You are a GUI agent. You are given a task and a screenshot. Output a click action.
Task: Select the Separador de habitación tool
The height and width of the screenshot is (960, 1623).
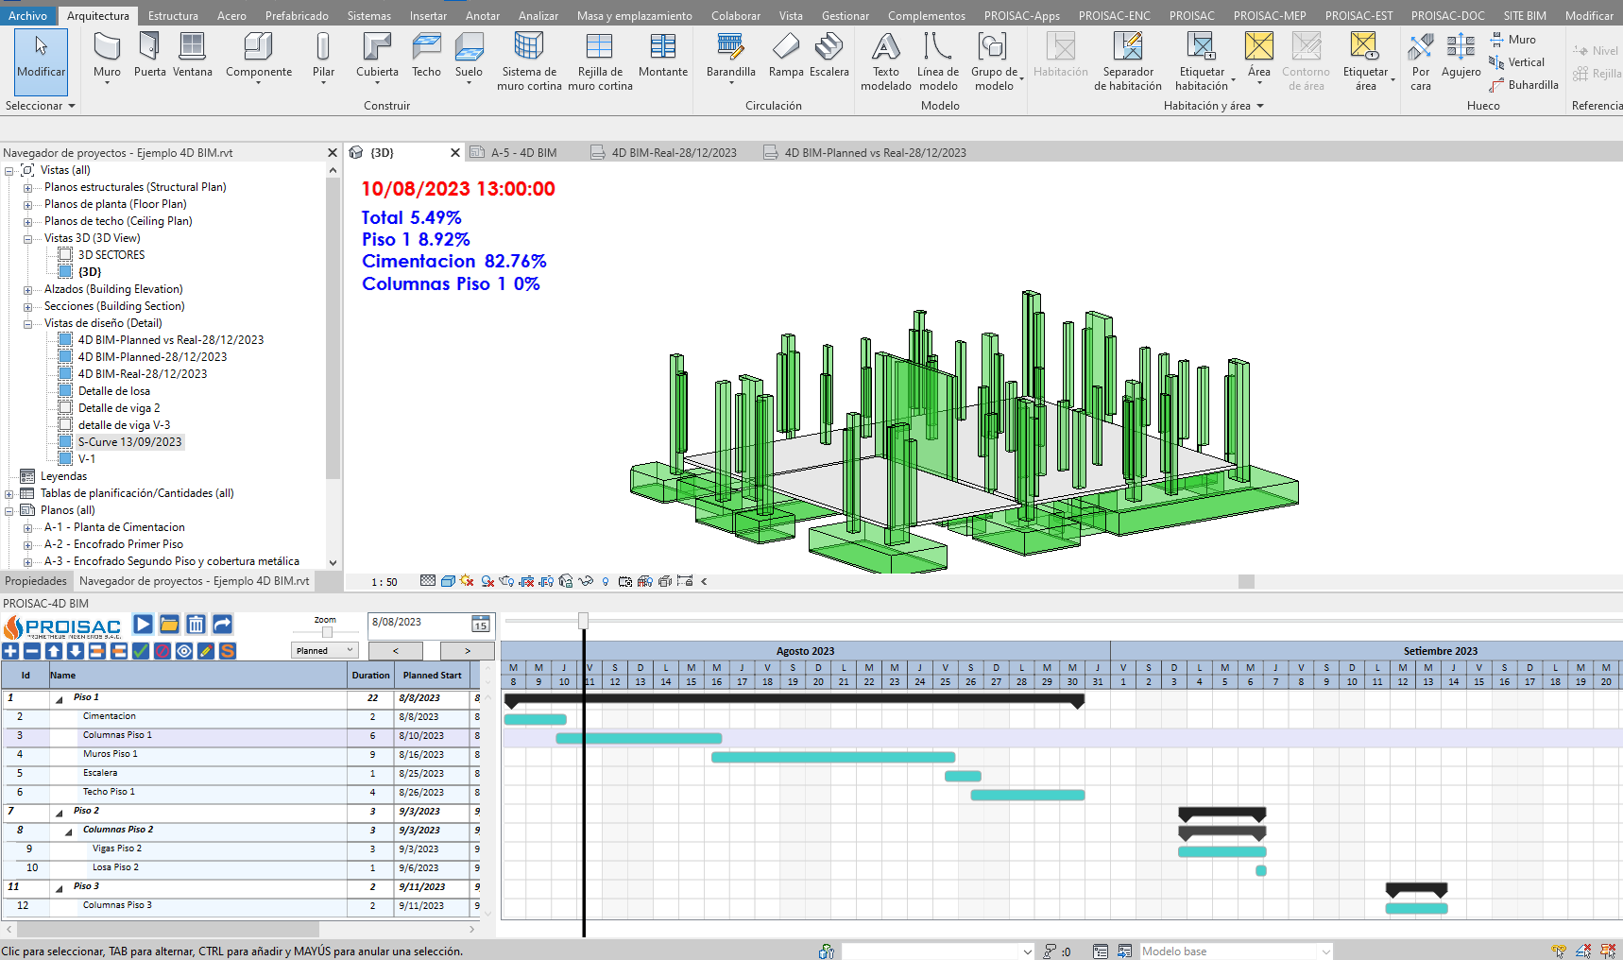1128,61
